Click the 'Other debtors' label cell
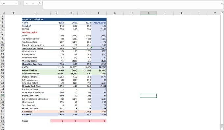Viewport: 224px width, 130px height. click(x=36, y=51)
